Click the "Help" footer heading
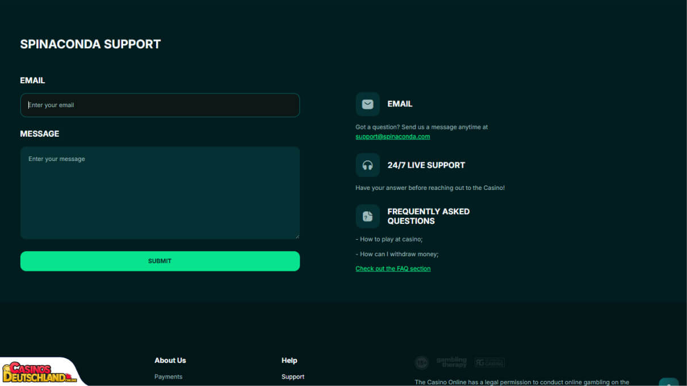This screenshot has width=687, height=386. tap(290, 360)
